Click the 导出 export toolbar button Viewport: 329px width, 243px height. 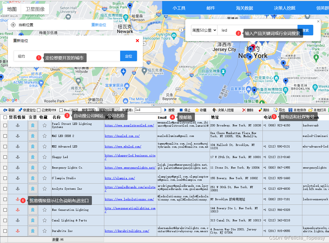tap(279, 110)
